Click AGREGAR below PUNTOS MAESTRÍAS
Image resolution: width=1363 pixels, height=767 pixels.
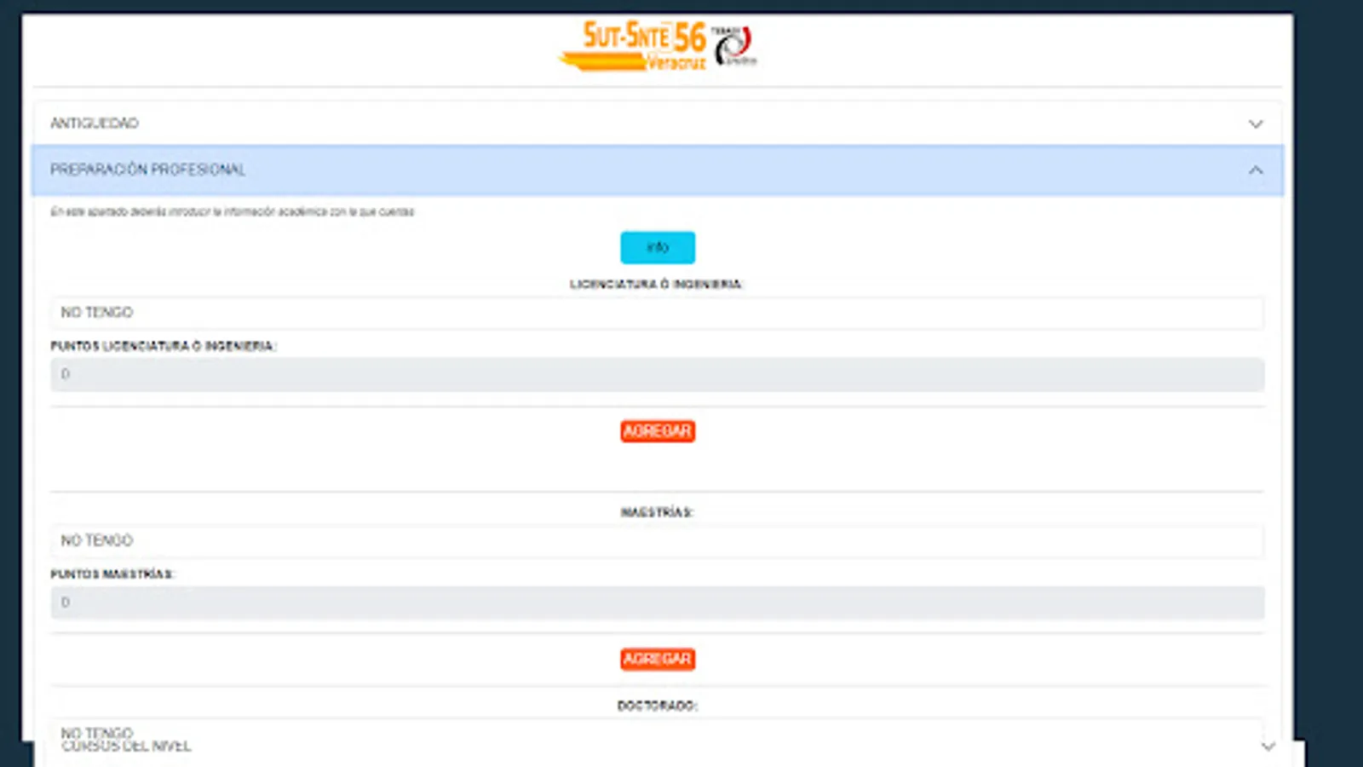point(657,659)
